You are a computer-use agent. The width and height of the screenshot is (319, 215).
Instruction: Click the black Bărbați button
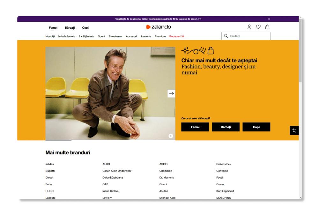226,127
